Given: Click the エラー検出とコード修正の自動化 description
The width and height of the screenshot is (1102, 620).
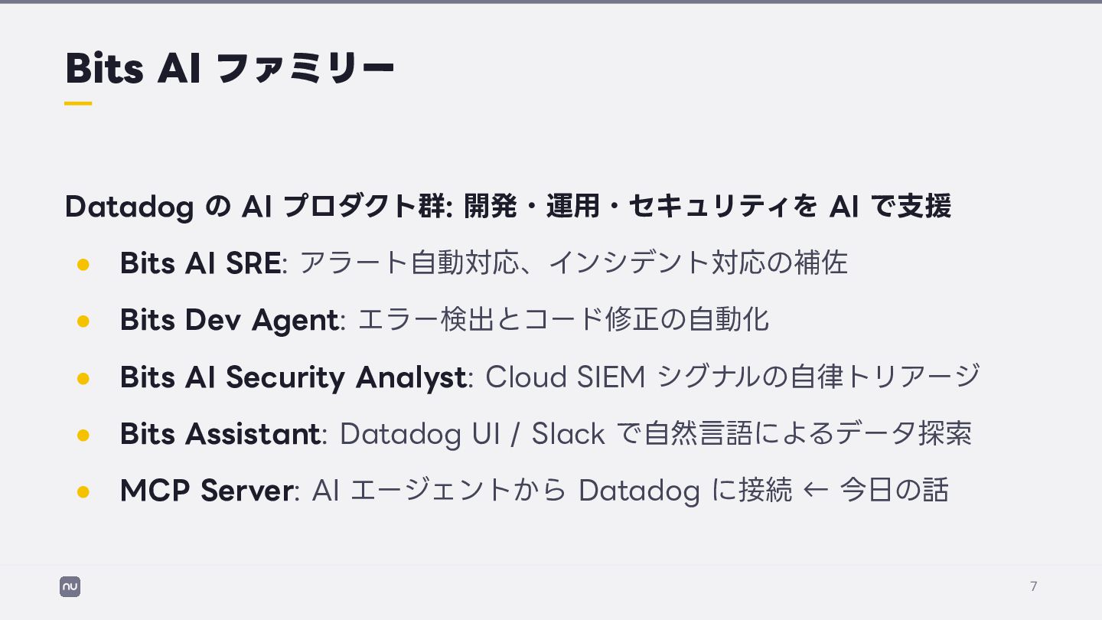Looking at the screenshot, I should (564, 320).
